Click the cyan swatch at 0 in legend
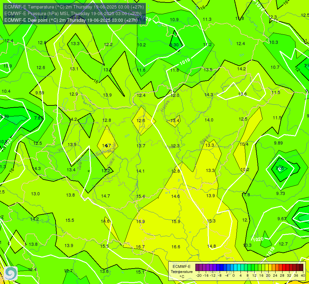This screenshot has width=309, height=284. tap(235, 268)
